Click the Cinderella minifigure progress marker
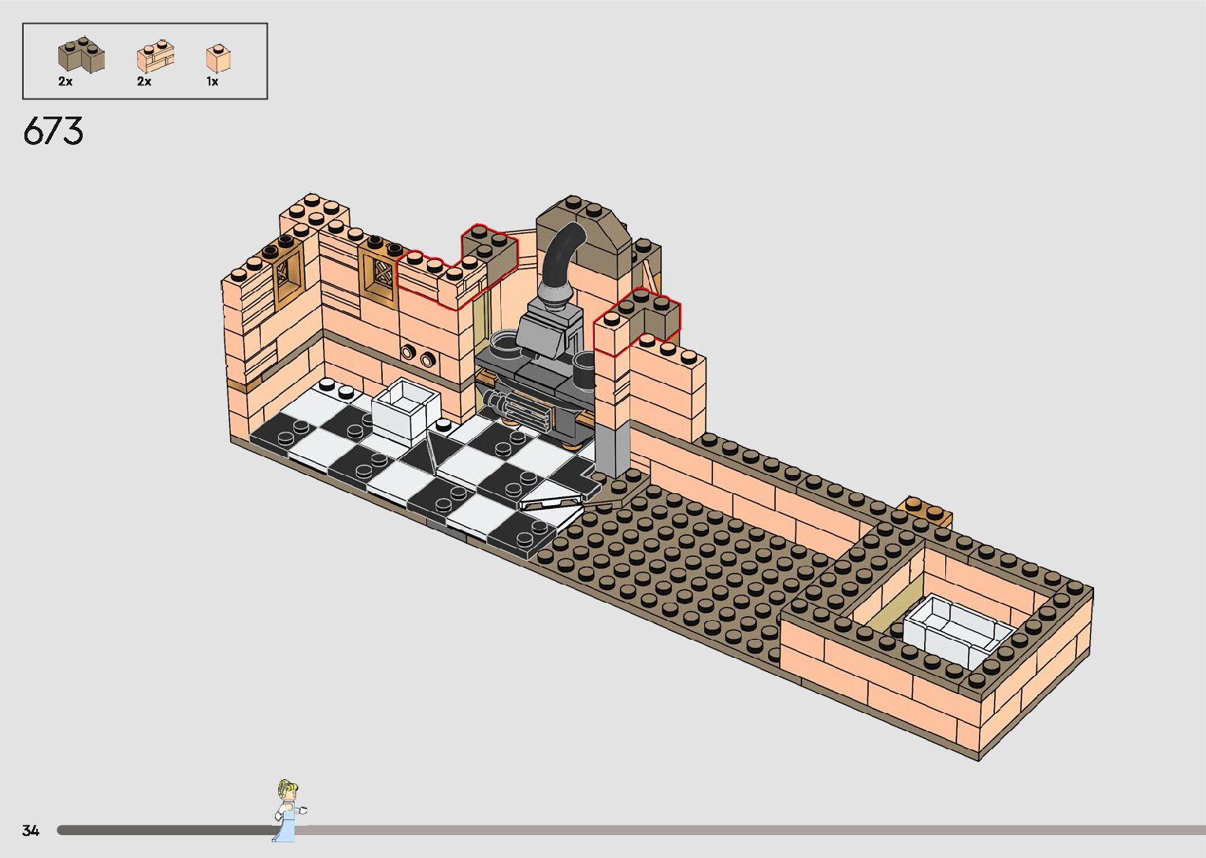 coord(288,810)
